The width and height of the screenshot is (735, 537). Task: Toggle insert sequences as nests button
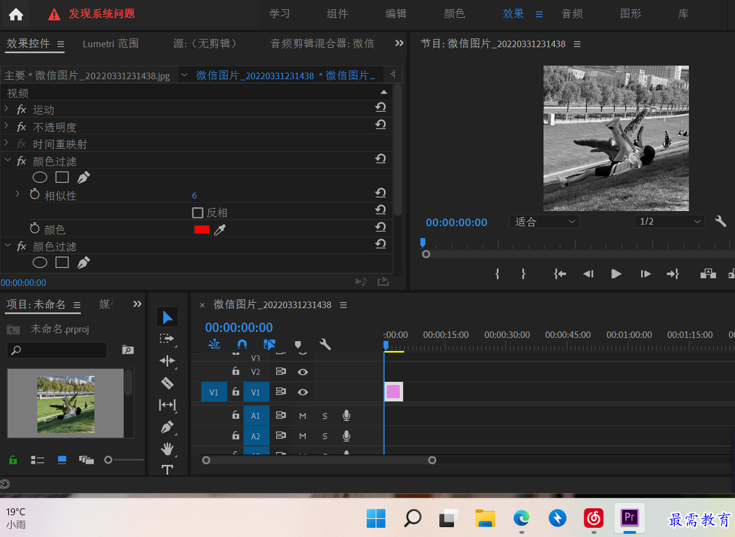214,344
